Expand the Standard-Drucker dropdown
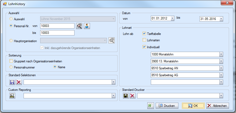This screenshot has width=236, height=113. click(x=221, y=96)
